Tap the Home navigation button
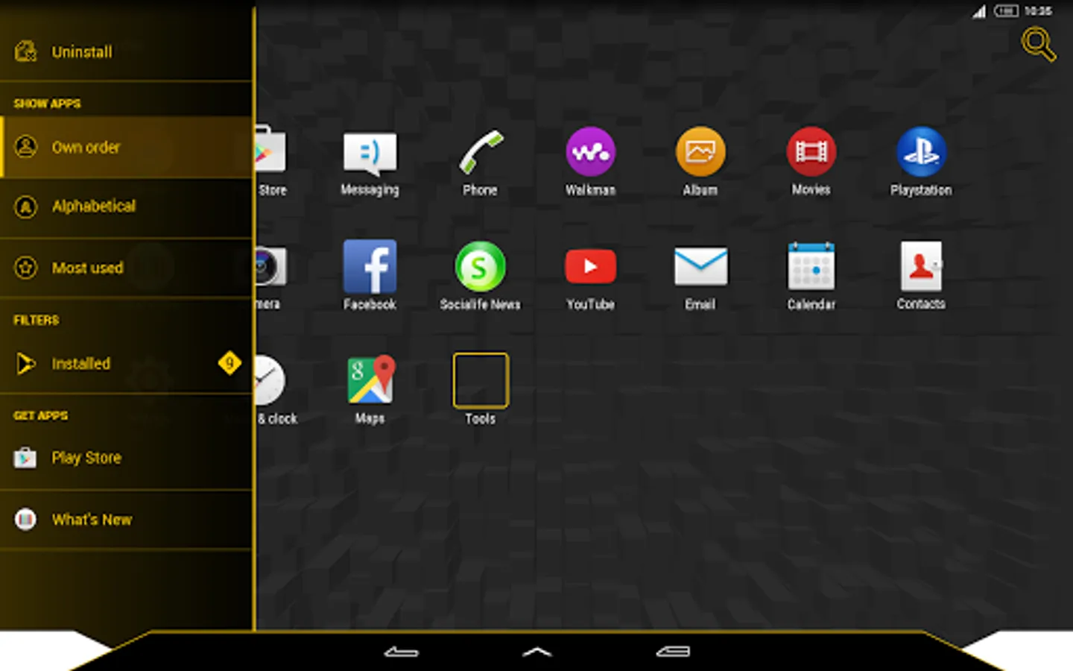The height and width of the screenshot is (671, 1073). point(536,652)
